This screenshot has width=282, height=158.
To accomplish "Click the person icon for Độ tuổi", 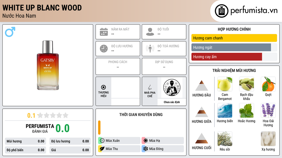I will coord(150,32).
